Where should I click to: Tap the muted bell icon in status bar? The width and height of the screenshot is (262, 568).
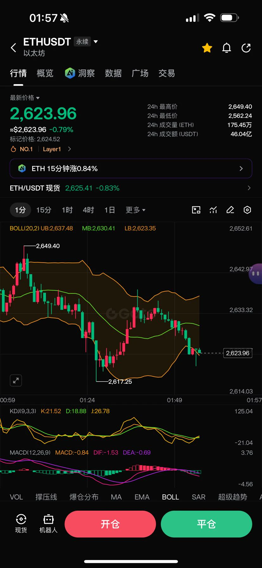point(64,18)
